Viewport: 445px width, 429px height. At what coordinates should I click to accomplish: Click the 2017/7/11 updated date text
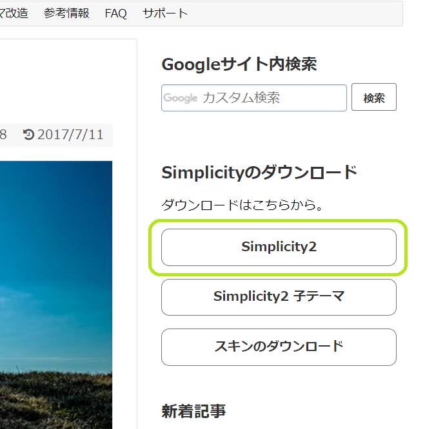point(70,135)
